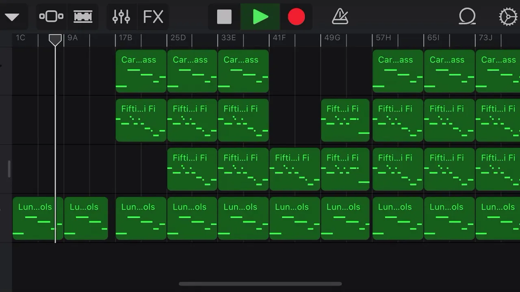Open the navigation dropdown arrow
520x292 pixels.
coord(12,17)
